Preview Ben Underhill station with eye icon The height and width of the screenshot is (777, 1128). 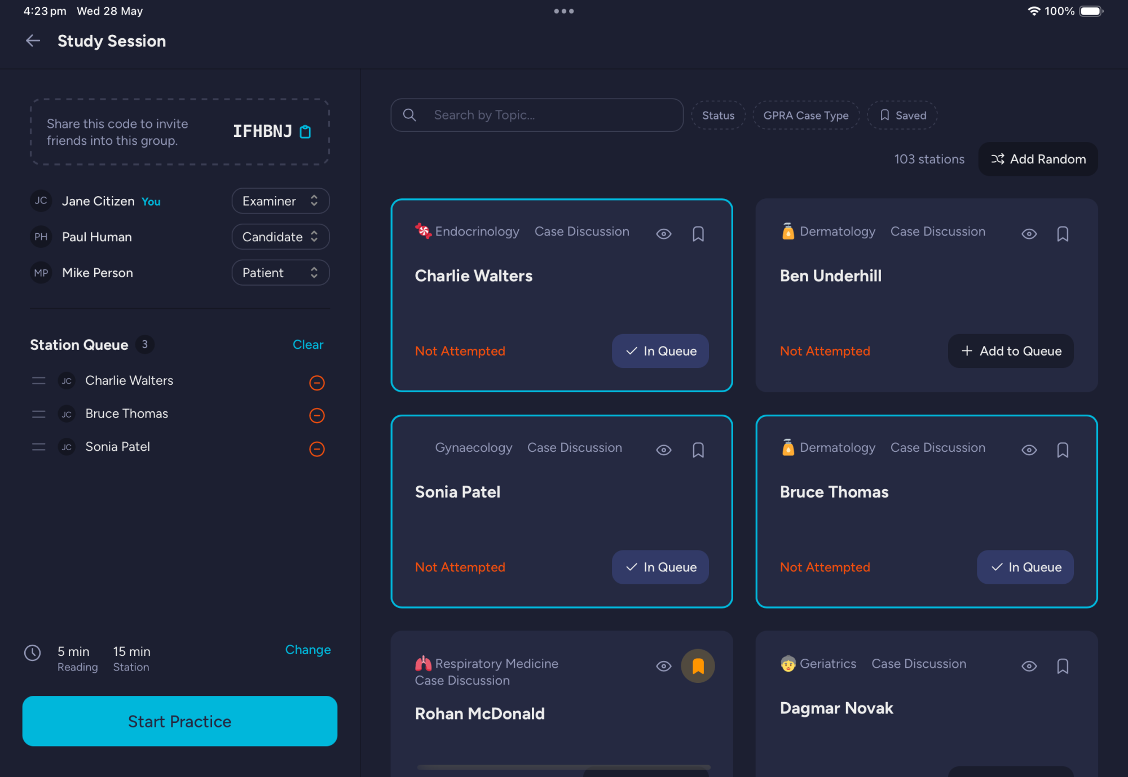tap(1029, 234)
